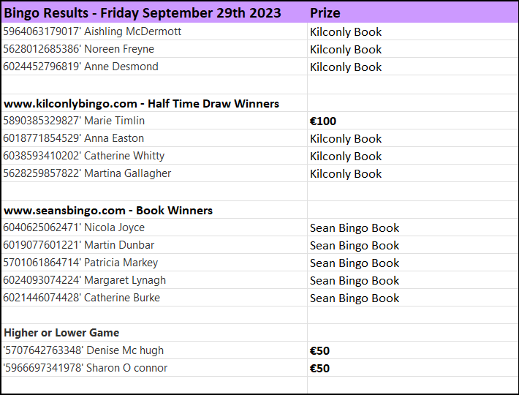Select the Prize column header cell

413,13
